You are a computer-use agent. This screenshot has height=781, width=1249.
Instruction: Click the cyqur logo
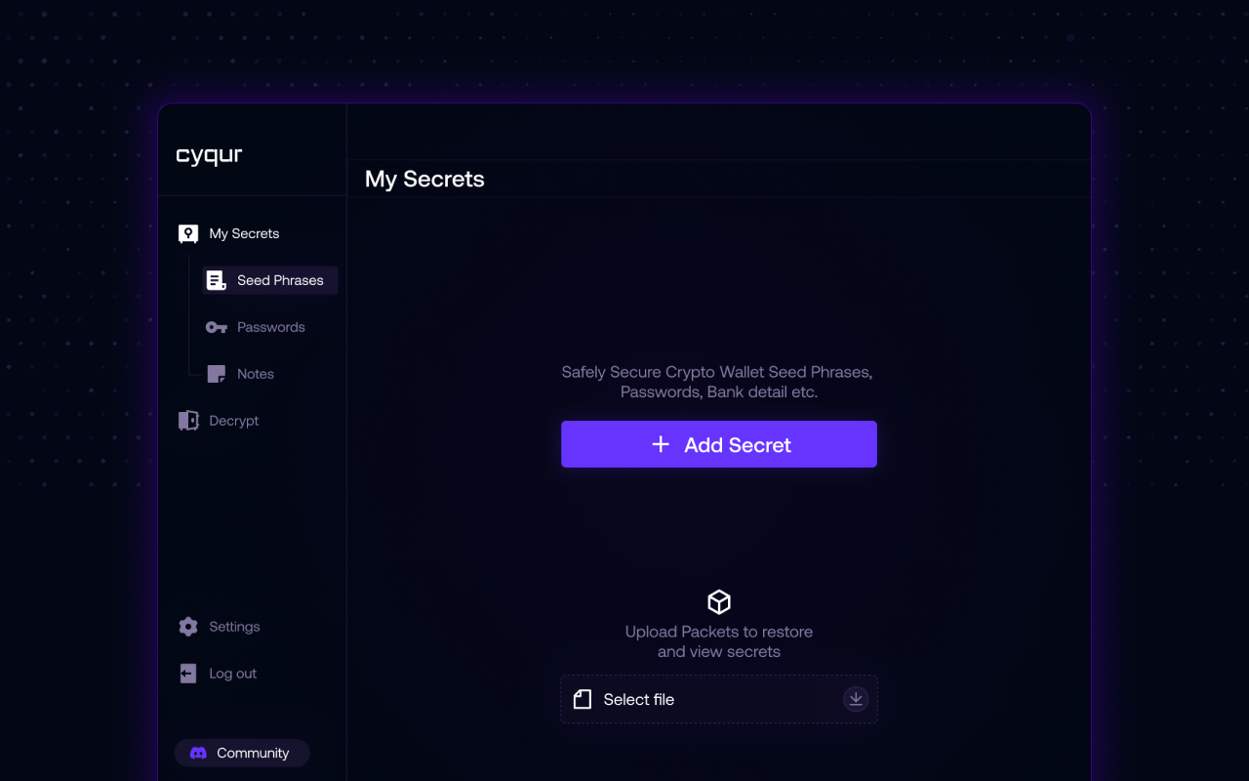209,154
